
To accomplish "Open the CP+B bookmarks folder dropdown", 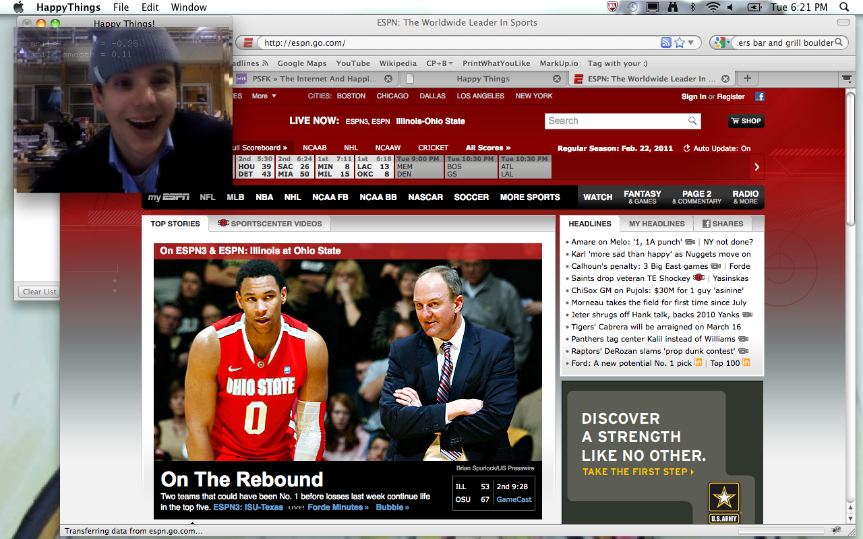I will tap(440, 63).
